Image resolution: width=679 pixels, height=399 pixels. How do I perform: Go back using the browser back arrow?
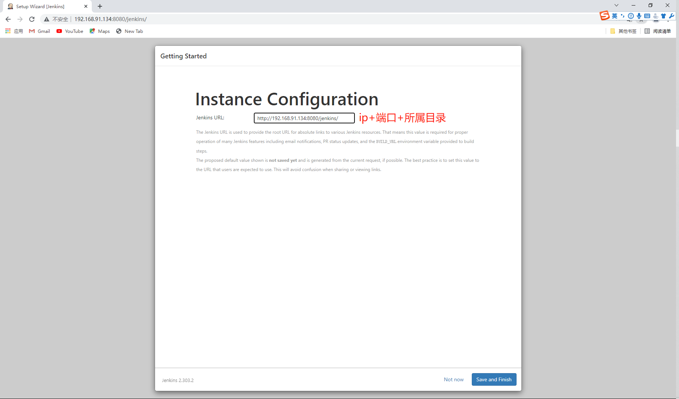click(8, 19)
